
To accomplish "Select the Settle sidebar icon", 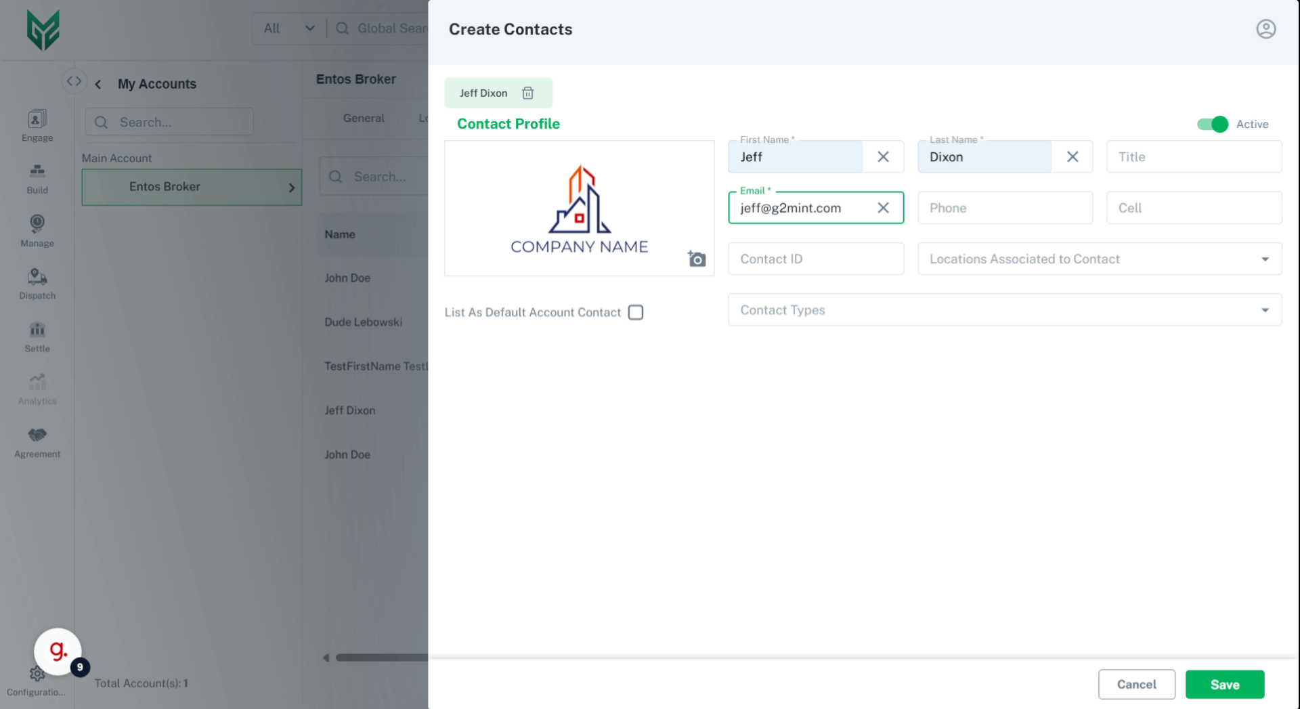I will [x=37, y=337].
